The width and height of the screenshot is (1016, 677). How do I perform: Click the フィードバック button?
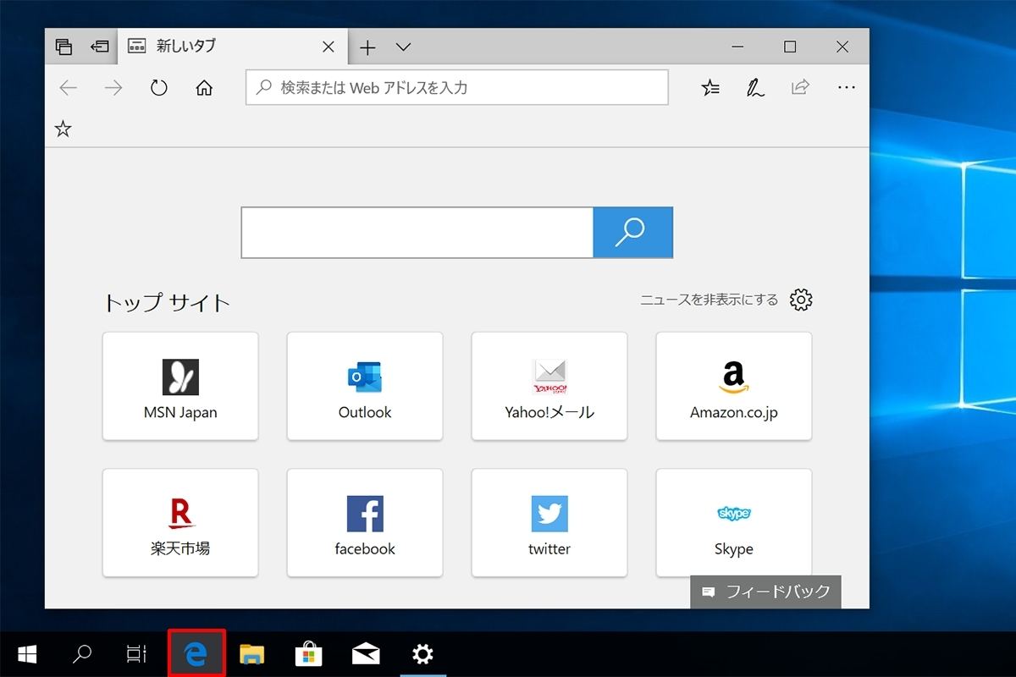pos(766,592)
